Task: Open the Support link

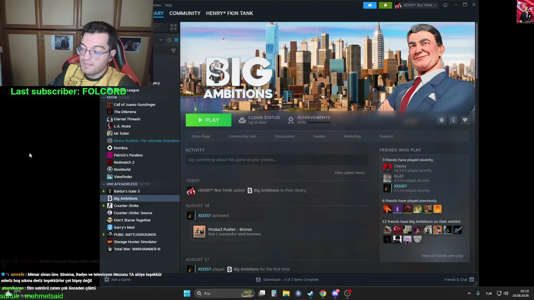Action: pos(386,136)
